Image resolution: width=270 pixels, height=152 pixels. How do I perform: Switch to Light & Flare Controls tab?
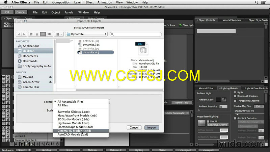[x=256, y=88]
